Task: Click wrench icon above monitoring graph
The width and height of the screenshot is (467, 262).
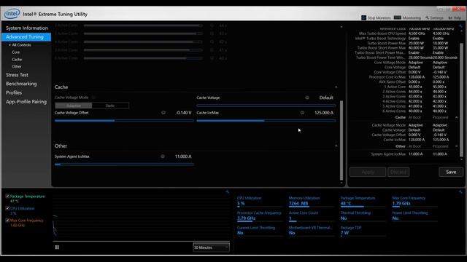Action: [x=227, y=192]
